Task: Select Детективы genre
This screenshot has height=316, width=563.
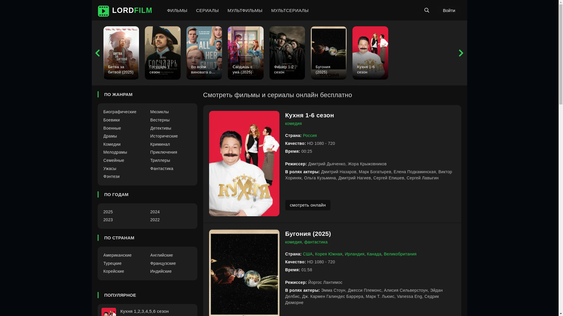Action: tap(161, 128)
